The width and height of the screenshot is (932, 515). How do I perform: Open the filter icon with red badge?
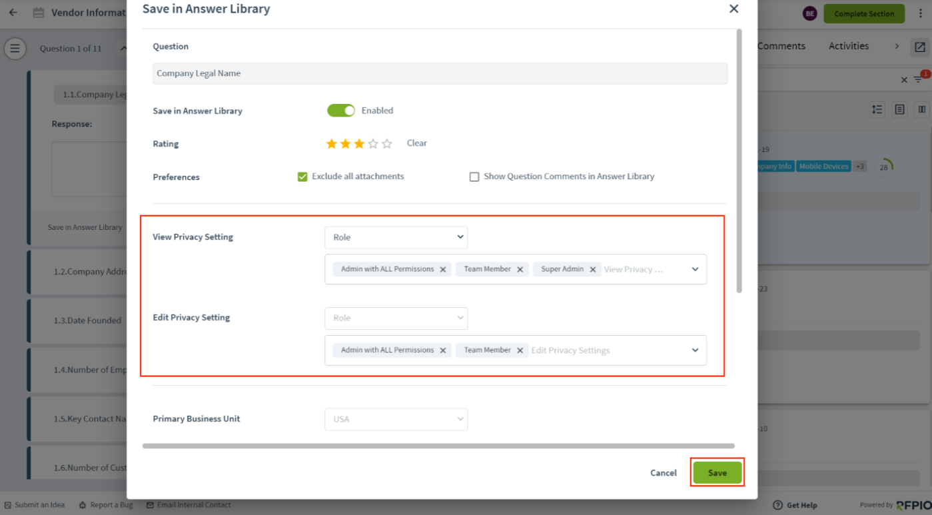(919, 79)
